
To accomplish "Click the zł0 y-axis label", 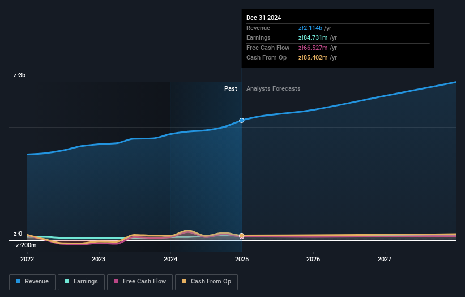I will [x=18, y=234].
